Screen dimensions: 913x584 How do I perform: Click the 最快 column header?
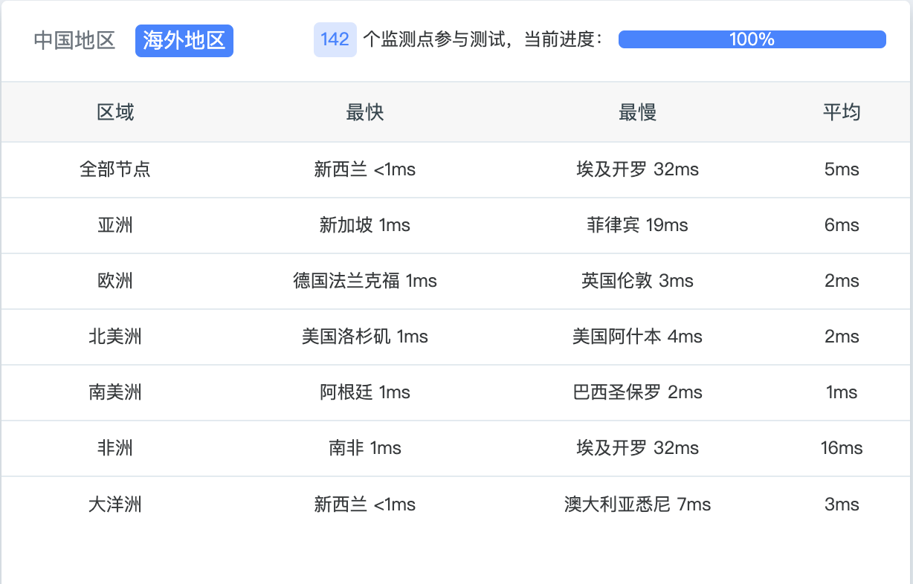click(364, 111)
